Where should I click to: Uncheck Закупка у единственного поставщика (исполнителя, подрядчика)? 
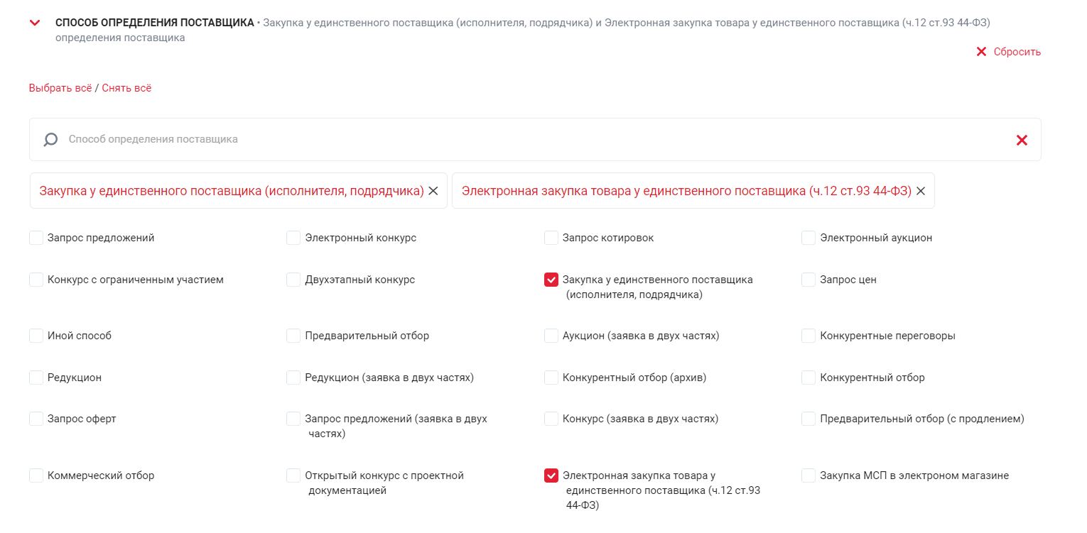point(551,280)
